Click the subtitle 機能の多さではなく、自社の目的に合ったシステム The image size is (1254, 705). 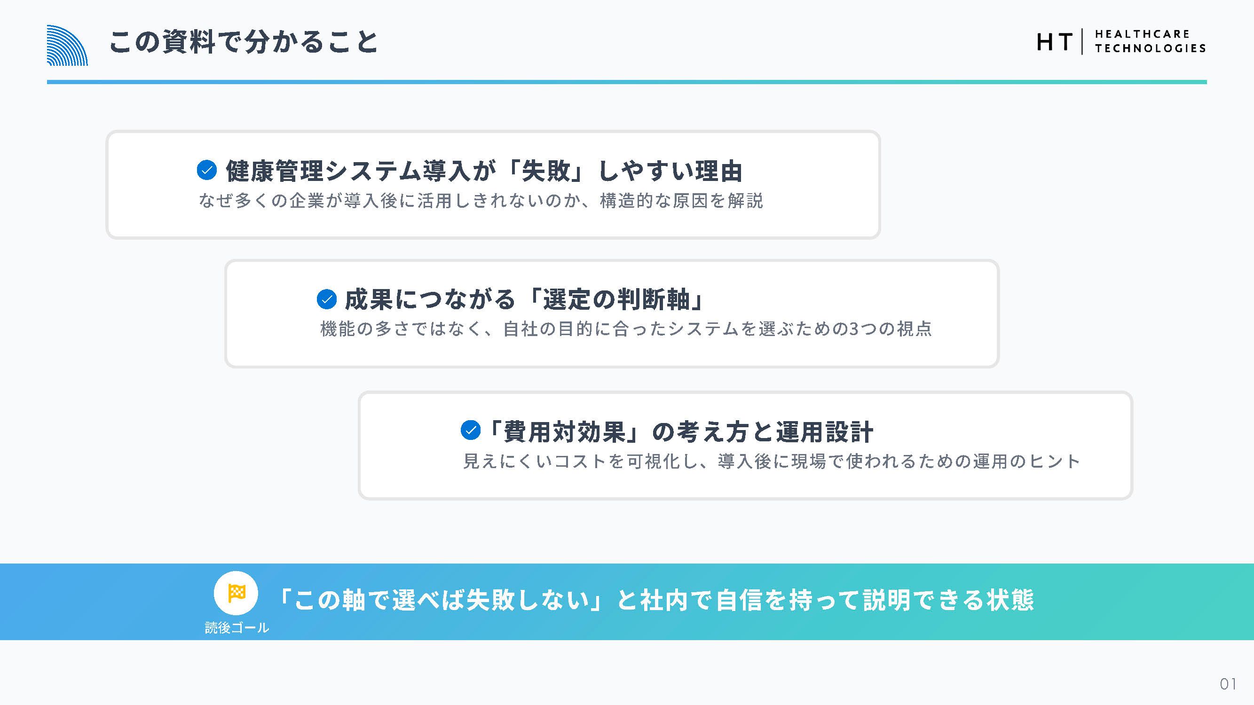pyautogui.click(x=626, y=329)
